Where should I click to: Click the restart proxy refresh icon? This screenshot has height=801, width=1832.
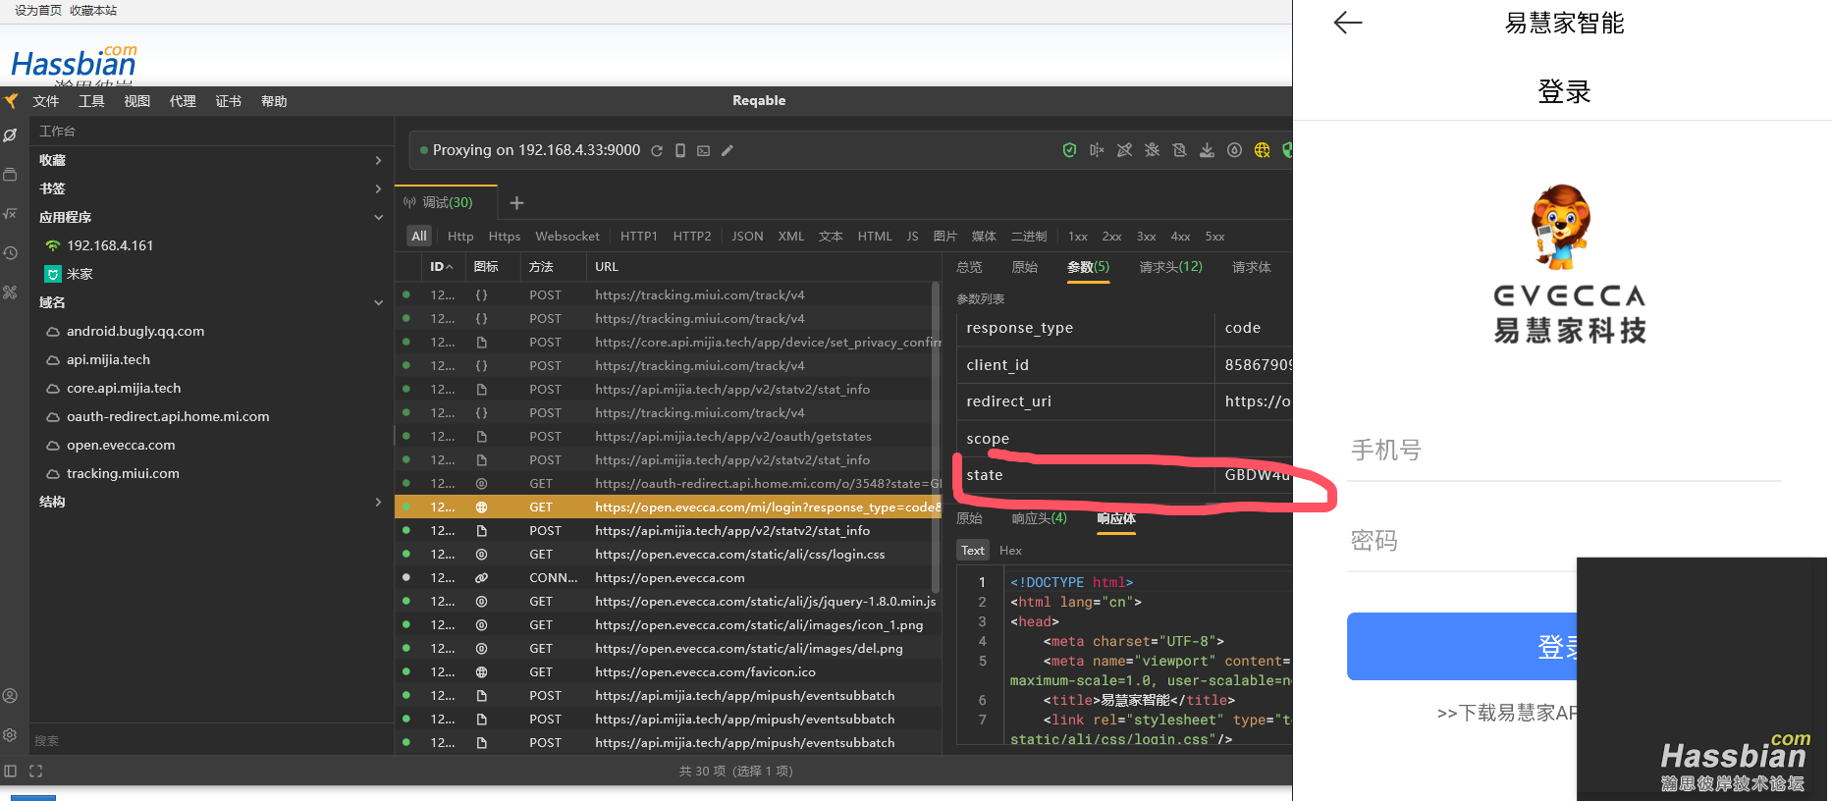coord(657,150)
